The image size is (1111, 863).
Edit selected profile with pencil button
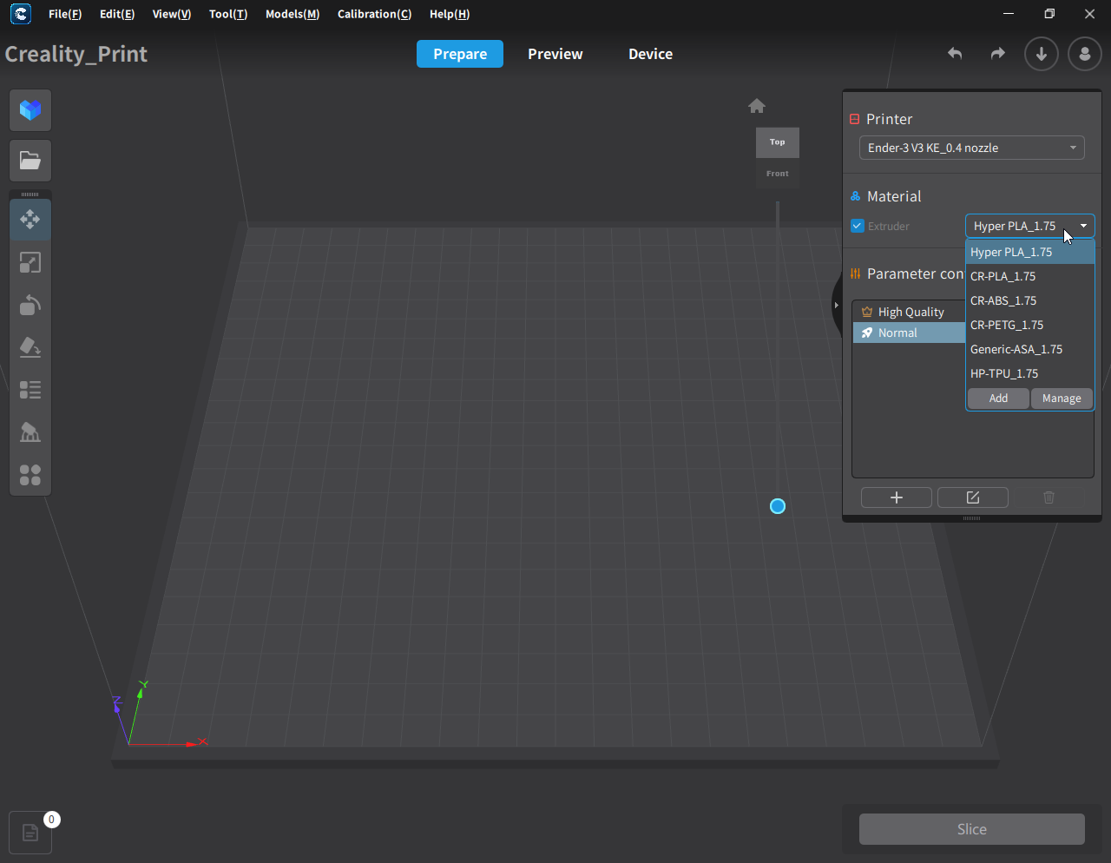(x=973, y=497)
